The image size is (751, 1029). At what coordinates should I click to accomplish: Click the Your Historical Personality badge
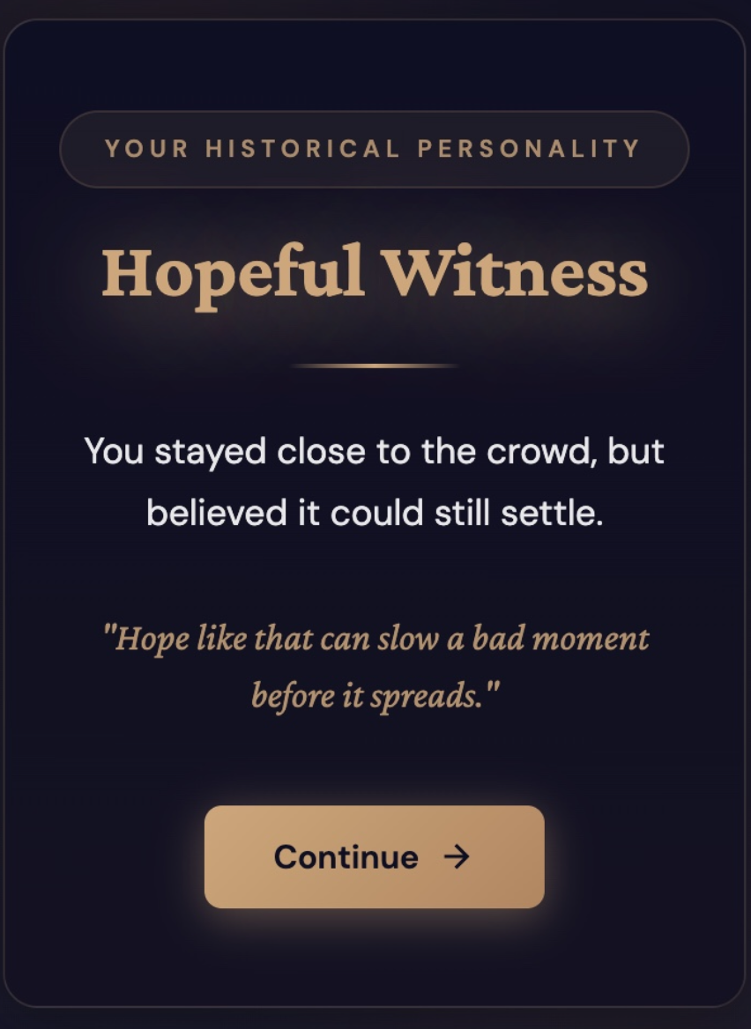[374, 149]
